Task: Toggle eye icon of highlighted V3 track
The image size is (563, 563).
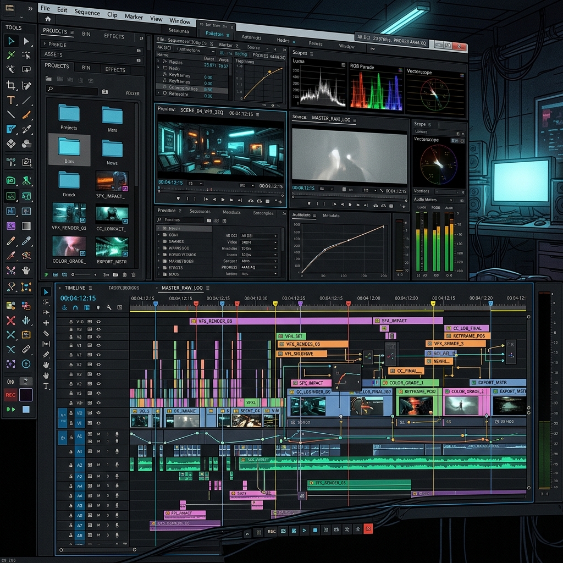Action: 98,412
